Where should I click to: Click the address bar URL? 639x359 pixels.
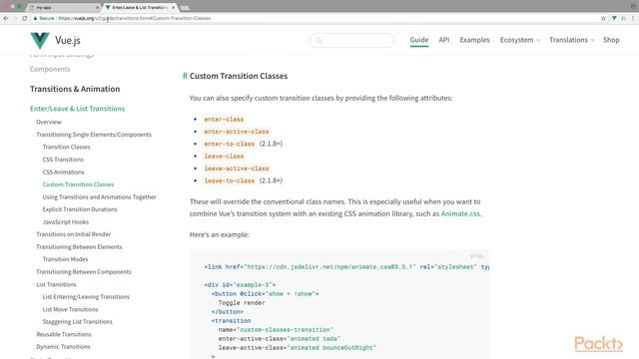[x=135, y=18]
